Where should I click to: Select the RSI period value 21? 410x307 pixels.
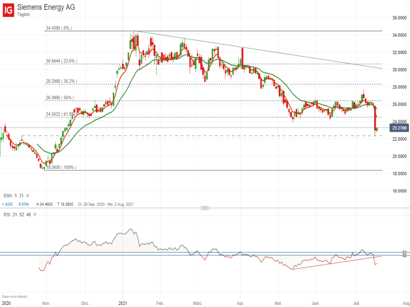(x=15, y=214)
